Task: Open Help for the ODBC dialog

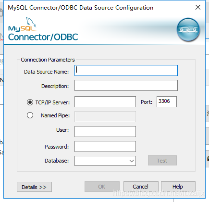Action: click(178, 187)
